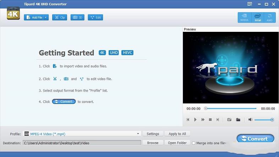This screenshot has width=279, height=157.
Task: Click the Destination path field
Action: [82, 143]
